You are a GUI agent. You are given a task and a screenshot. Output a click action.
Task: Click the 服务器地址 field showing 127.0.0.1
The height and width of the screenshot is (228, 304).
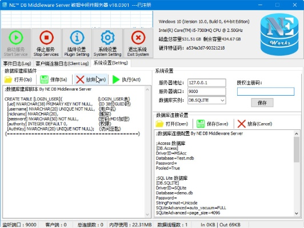(x=207, y=83)
